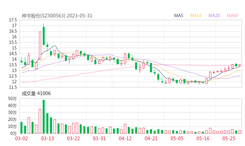Click the MA10 legend label
245x146 pixels.
pos(196,16)
